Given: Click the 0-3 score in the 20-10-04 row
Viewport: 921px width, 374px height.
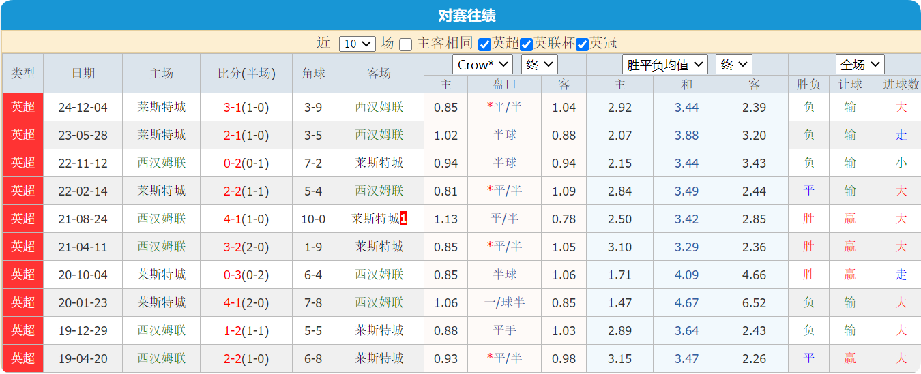Looking at the screenshot, I should (x=232, y=275).
